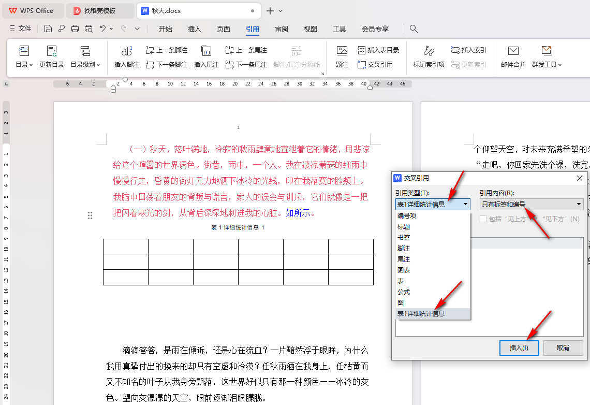Click the paragraph drag handle beside text
This screenshot has height=405, width=590.
pyautogui.click(x=90, y=215)
